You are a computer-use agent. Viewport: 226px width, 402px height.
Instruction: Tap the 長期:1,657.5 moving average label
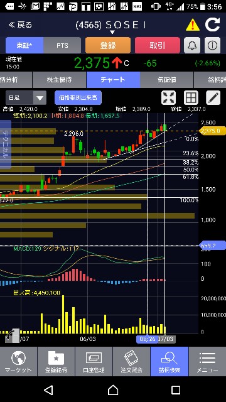pos(103,116)
